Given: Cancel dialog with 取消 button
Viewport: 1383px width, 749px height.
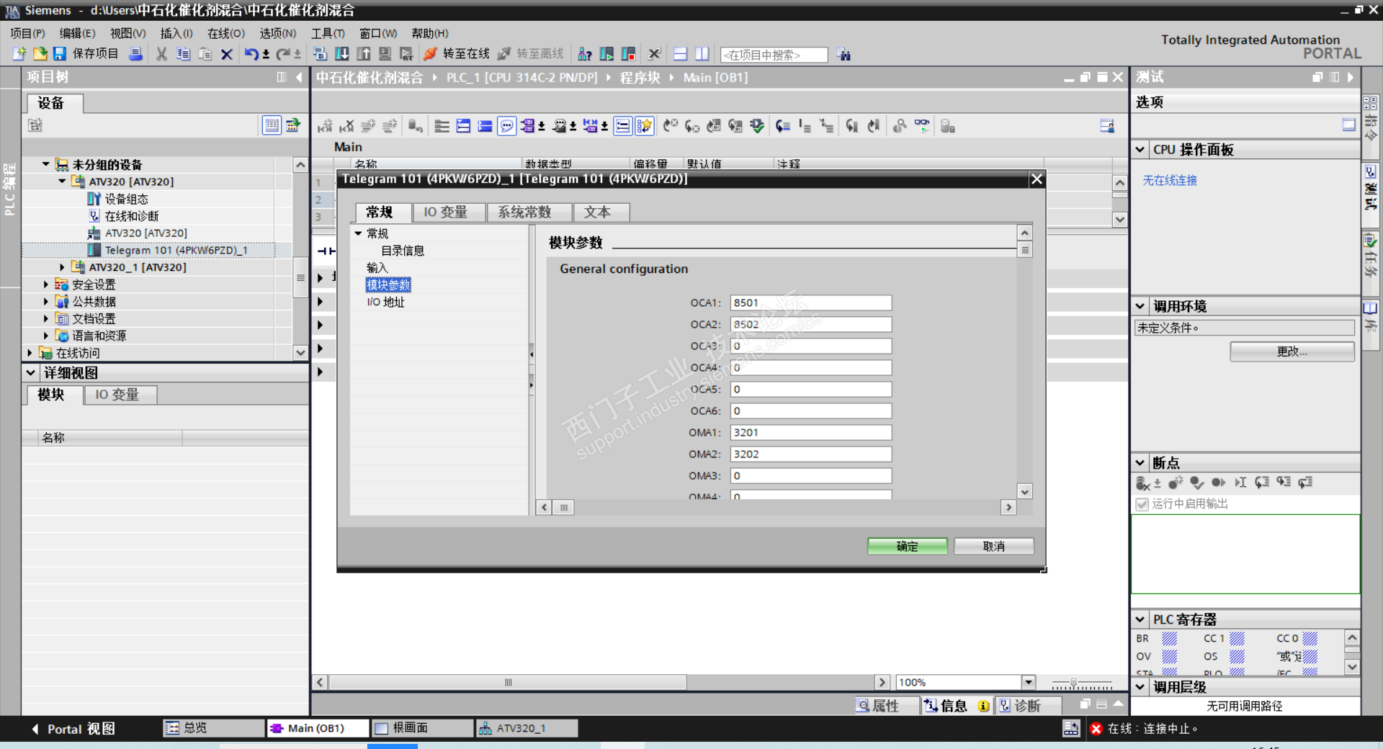Looking at the screenshot, I should [994, 547].
